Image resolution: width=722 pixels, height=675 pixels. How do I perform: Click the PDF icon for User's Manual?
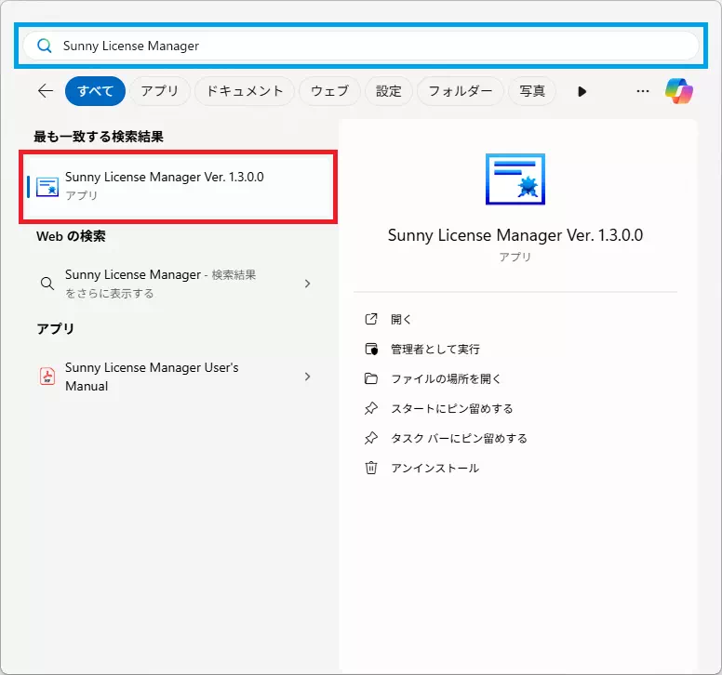point(47,377)
